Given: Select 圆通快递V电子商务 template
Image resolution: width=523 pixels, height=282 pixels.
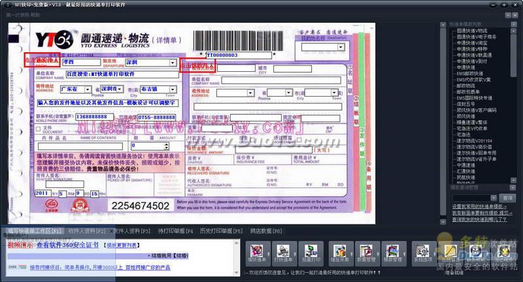Looking at the screenshot, I should (477, 37).
